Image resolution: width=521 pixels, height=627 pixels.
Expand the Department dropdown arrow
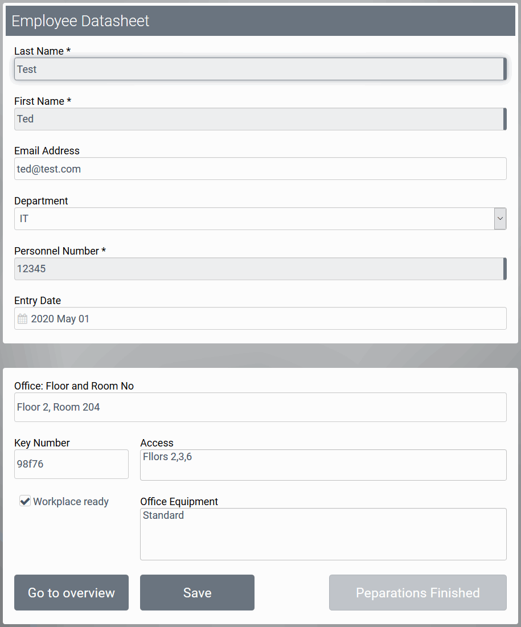tap(500, 219)
